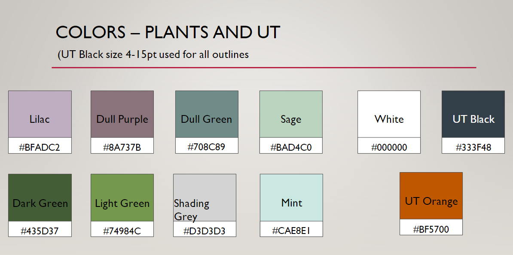Click the #000000 hex code box

[x=389, y=146]
